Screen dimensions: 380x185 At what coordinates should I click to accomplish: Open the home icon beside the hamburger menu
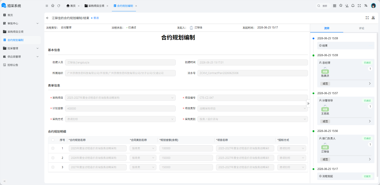pos(53,6)
